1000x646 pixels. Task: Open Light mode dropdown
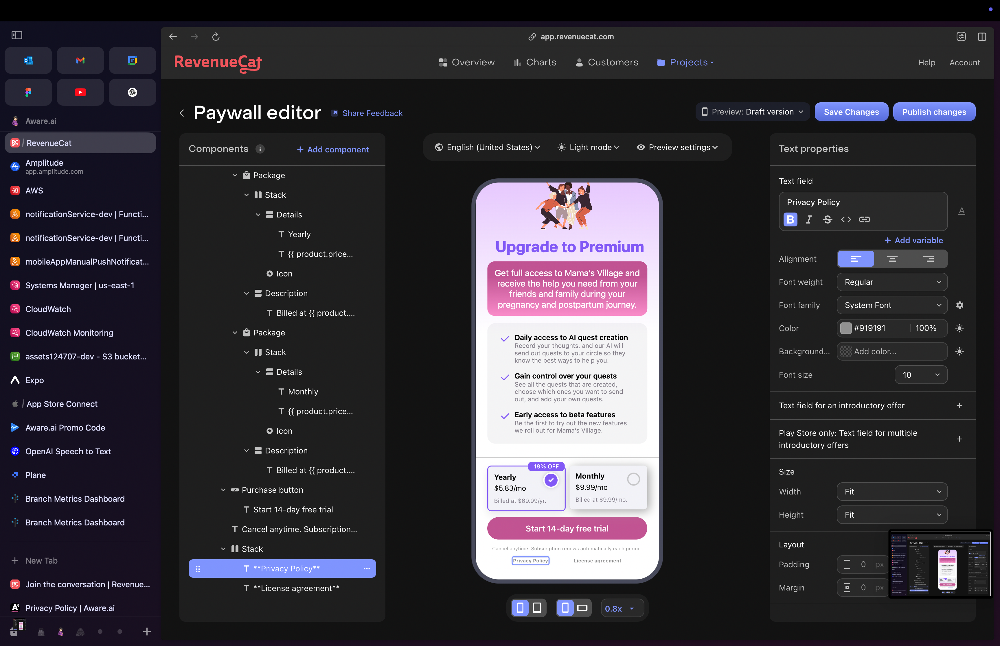pos(588,147)
